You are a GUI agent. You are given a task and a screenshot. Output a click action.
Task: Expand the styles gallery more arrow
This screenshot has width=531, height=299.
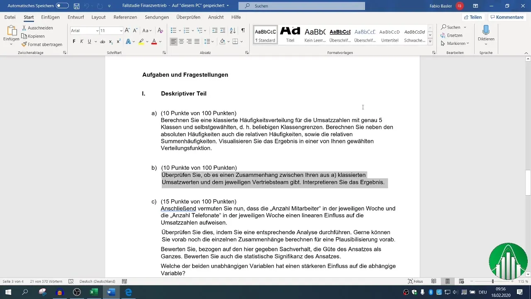tap(430, 42)
